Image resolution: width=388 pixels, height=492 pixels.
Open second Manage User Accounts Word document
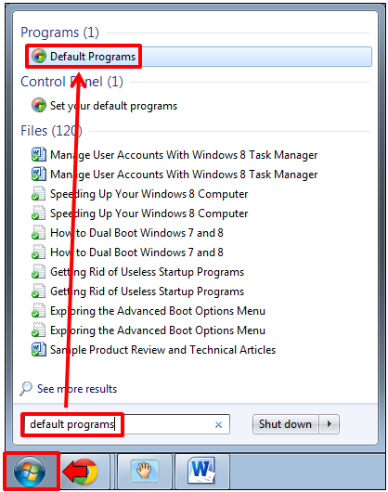pos(175,175)
